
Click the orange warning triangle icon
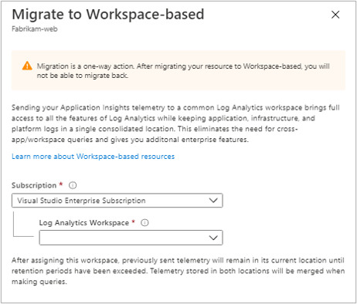[x=27, y=66]
